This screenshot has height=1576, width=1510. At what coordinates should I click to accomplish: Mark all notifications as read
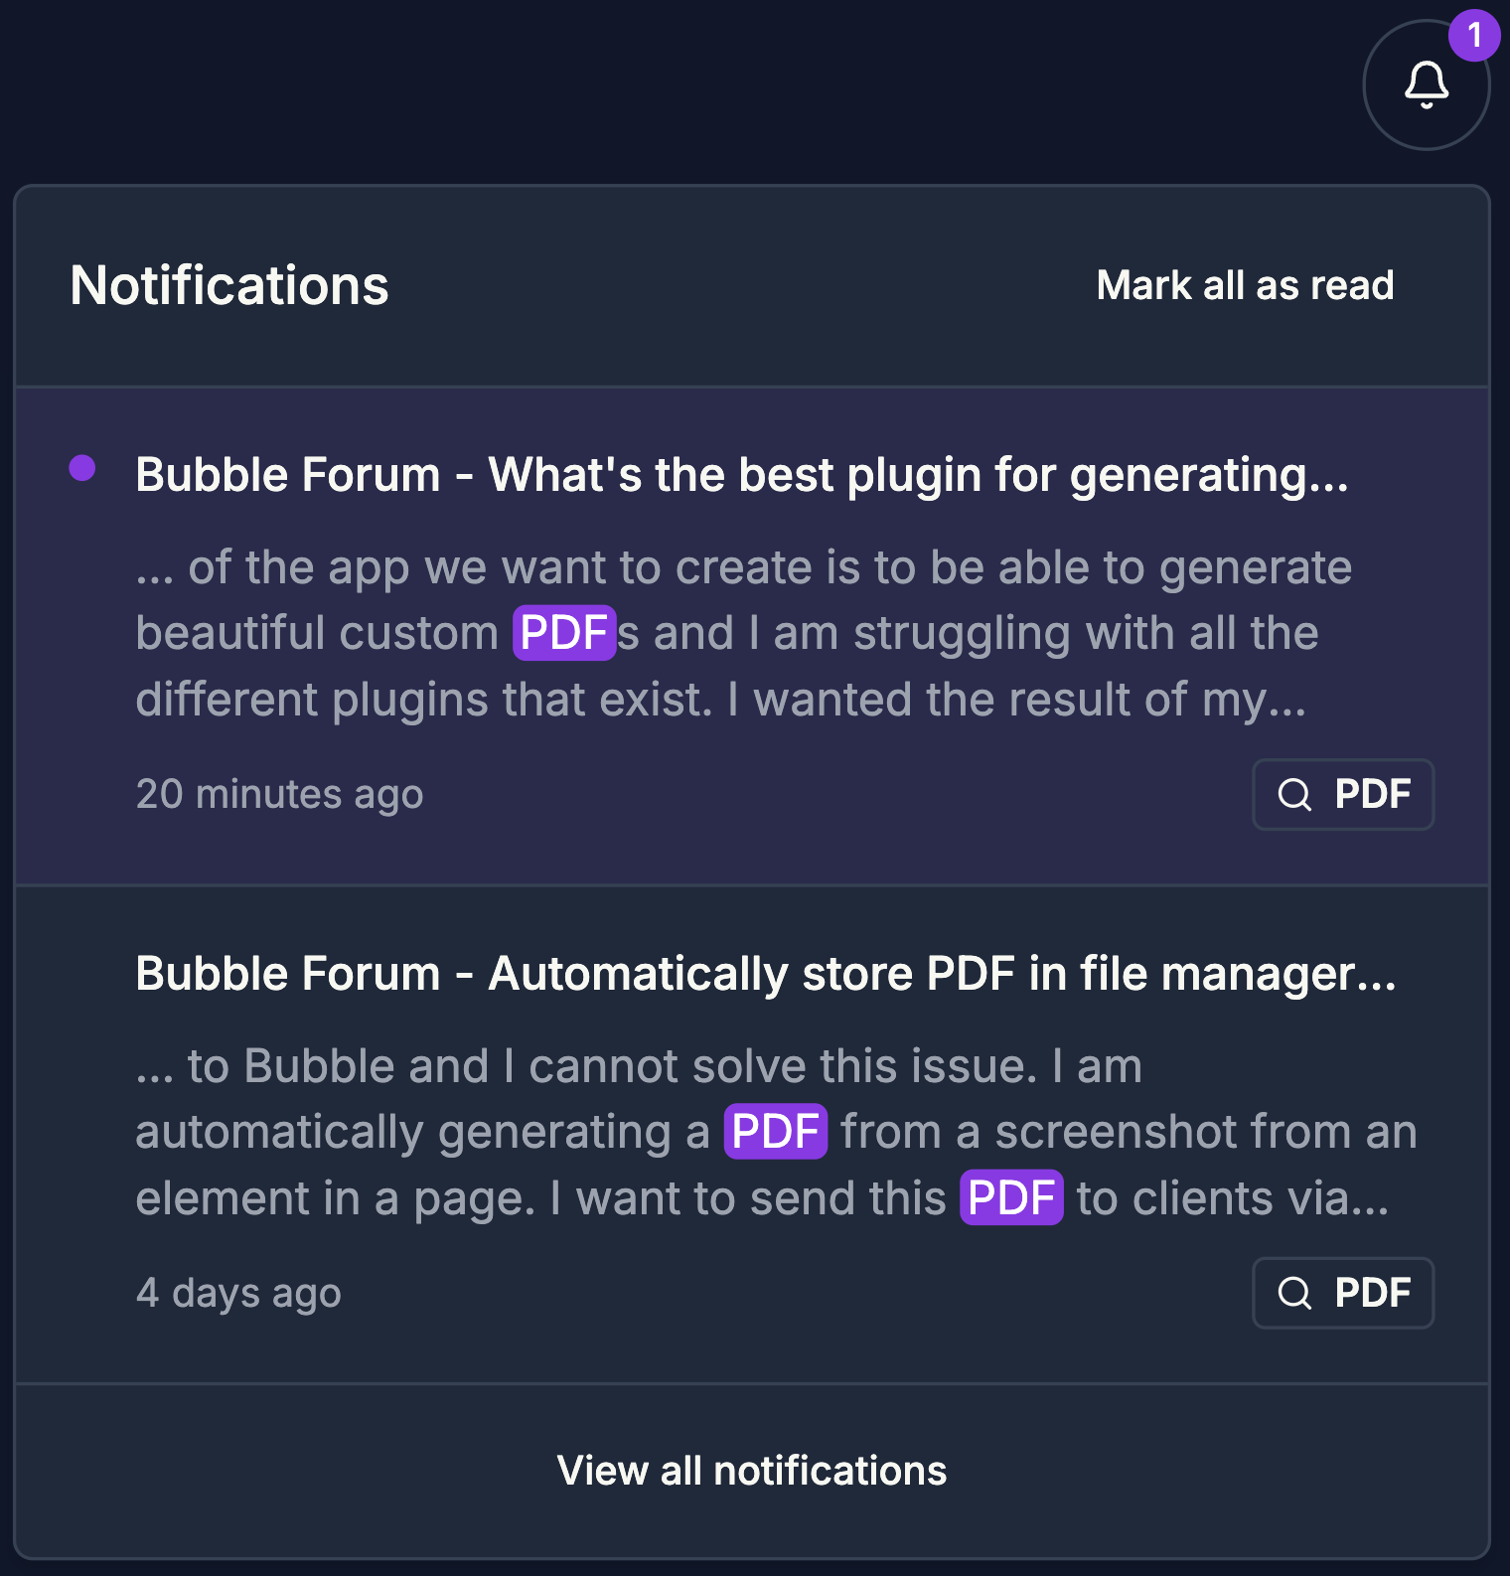tap(1245, 285)
